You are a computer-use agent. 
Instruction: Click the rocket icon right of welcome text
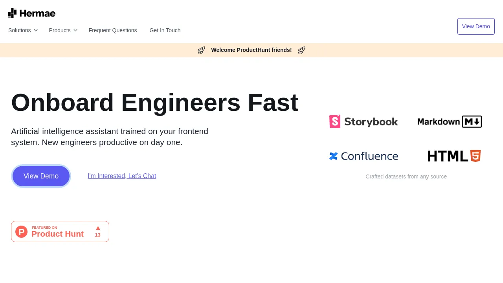[x=301, y=50]
